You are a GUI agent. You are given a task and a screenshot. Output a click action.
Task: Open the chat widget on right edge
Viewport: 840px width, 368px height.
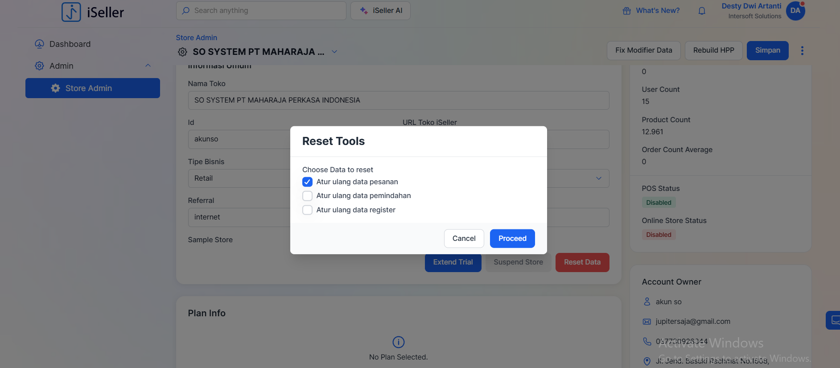(x=834, y=320)
